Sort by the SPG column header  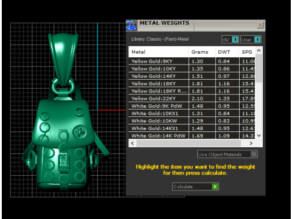pyautogui.click(x=247, y=52)
